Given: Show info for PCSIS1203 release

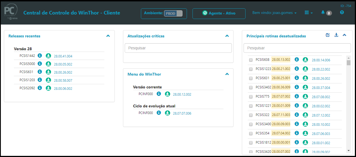Looking at the screenshot, I should coord(40,80).
